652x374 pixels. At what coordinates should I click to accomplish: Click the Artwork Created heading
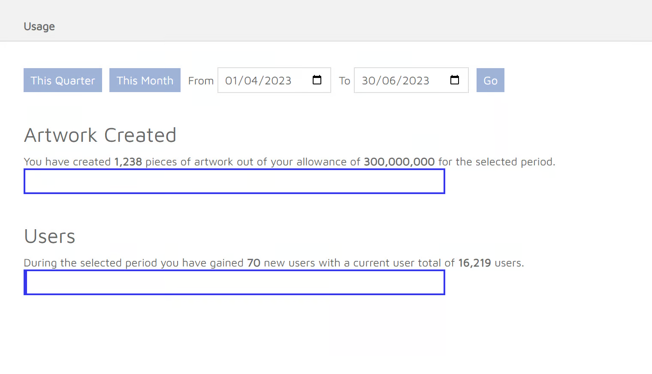100,135
